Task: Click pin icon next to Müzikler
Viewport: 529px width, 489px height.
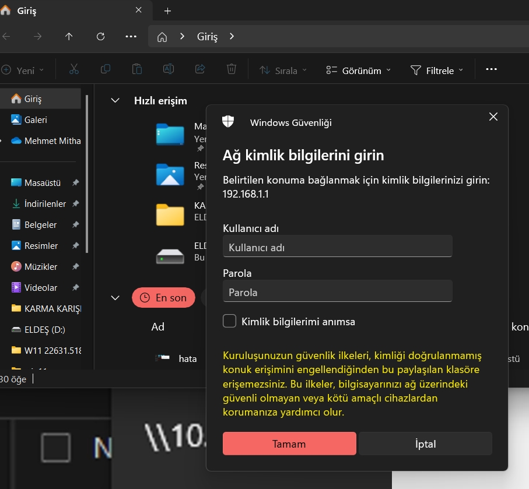Action: [x=76, y=266]
